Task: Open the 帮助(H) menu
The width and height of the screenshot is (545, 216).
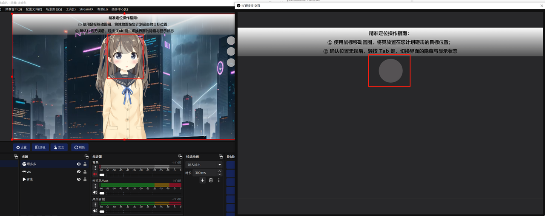Action: (x=103, y=9)
